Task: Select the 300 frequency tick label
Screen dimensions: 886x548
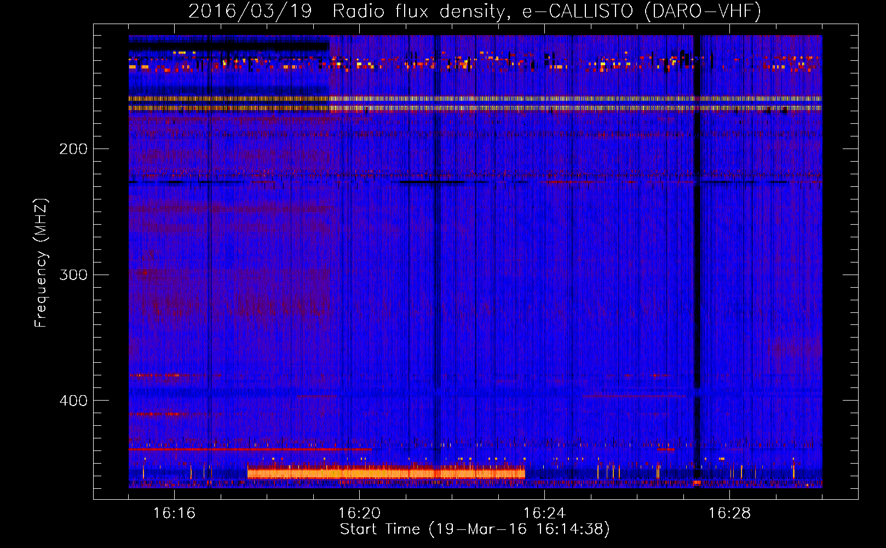Action: pos(73,275)
